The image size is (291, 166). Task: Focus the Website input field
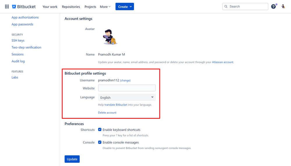coord(127,88)
